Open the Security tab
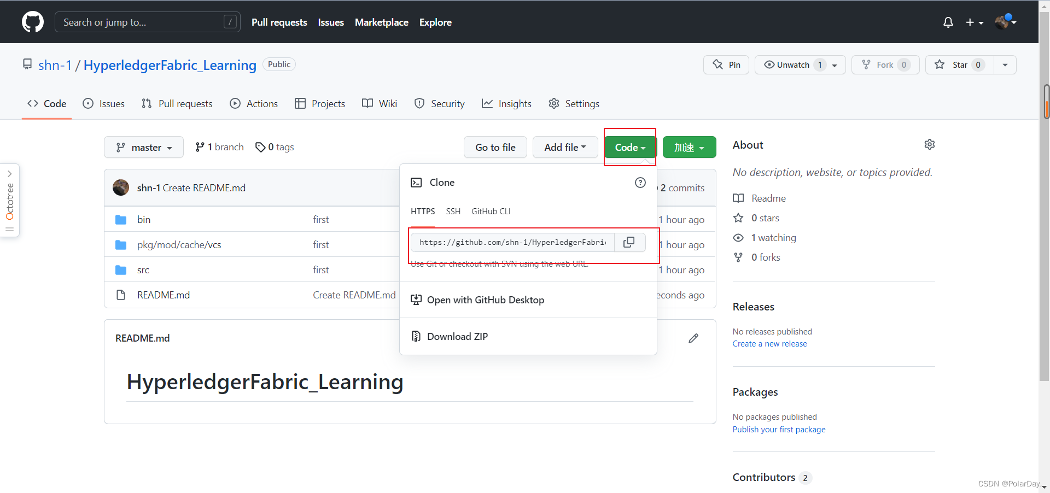 440,103
